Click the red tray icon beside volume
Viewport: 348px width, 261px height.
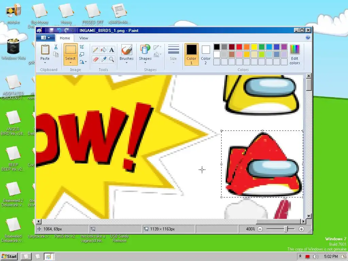(x=307, y=257)
